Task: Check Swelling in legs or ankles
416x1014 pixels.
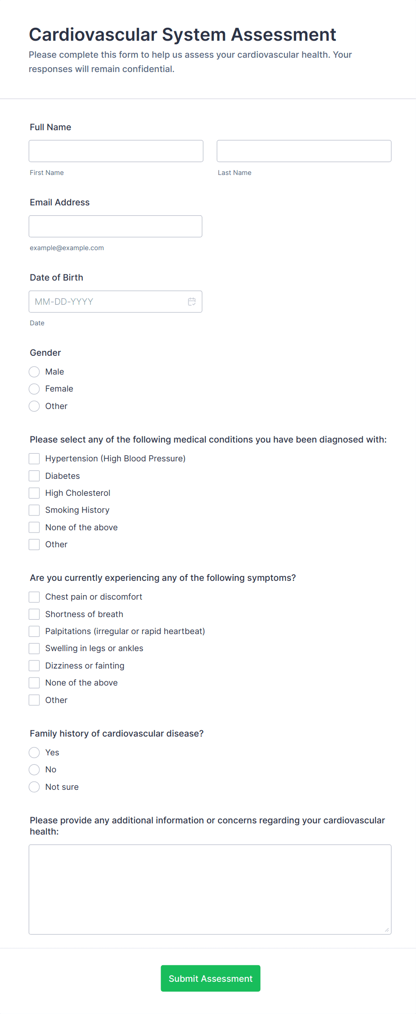Action: point(34,648)
